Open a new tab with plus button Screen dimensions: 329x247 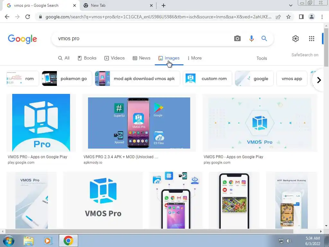pos(164,5)
